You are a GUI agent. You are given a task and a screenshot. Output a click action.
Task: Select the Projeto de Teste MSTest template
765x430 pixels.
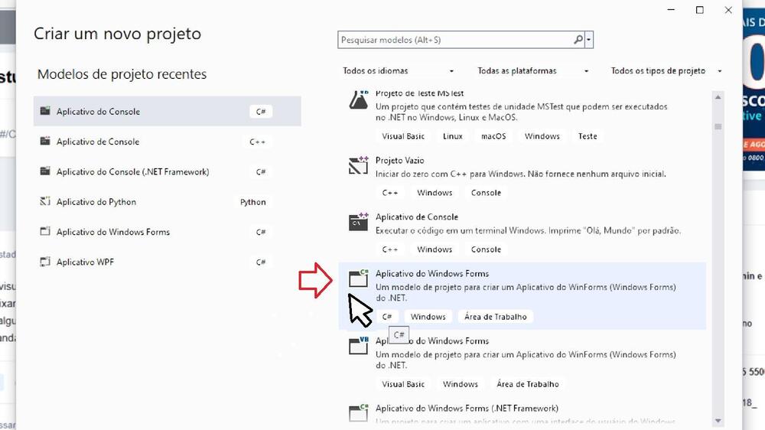click(522, 114)
